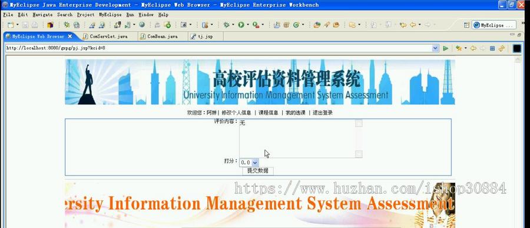Open the External Tools dropdown arrow
The width and height of the screenshot is (530, 228).
[263, 25]
